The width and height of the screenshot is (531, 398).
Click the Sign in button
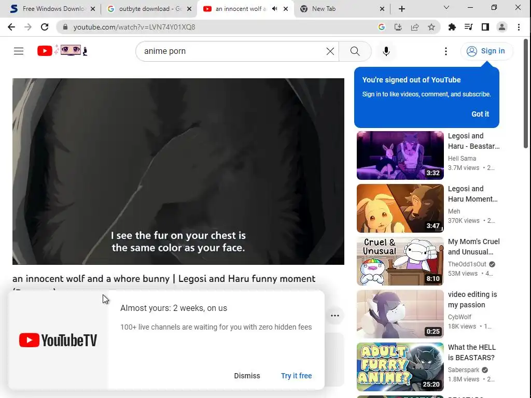point(486,51)
